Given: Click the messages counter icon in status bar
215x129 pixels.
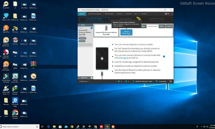Looking at the screenshot, I should point(119,82).
